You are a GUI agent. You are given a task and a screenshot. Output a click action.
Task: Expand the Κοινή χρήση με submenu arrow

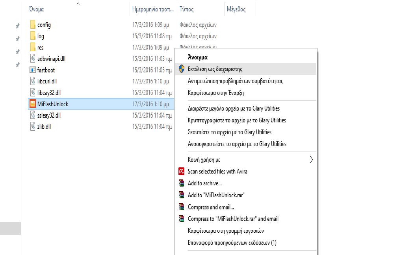312,160
